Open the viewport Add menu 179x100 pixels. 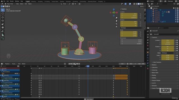26,4
